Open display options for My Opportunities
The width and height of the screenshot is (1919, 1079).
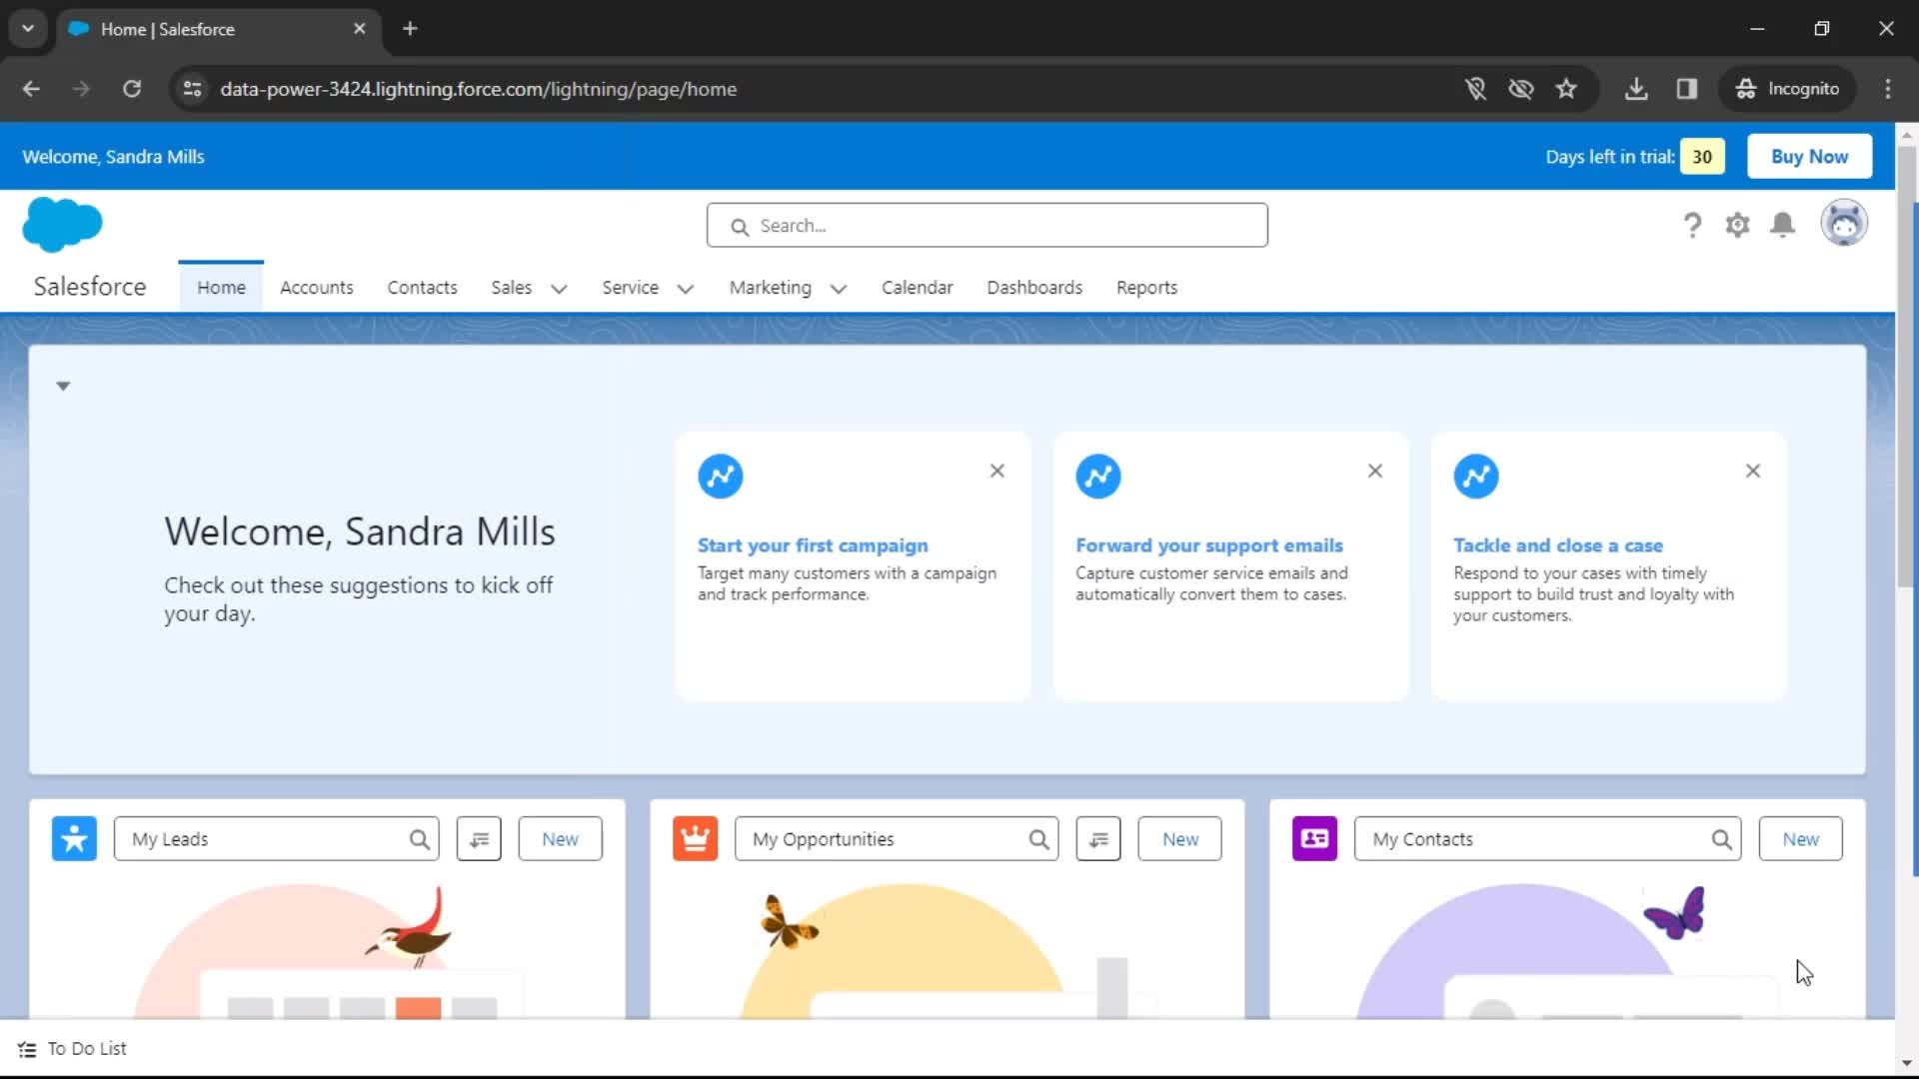pyautogui.click(x=1098, y=839)
